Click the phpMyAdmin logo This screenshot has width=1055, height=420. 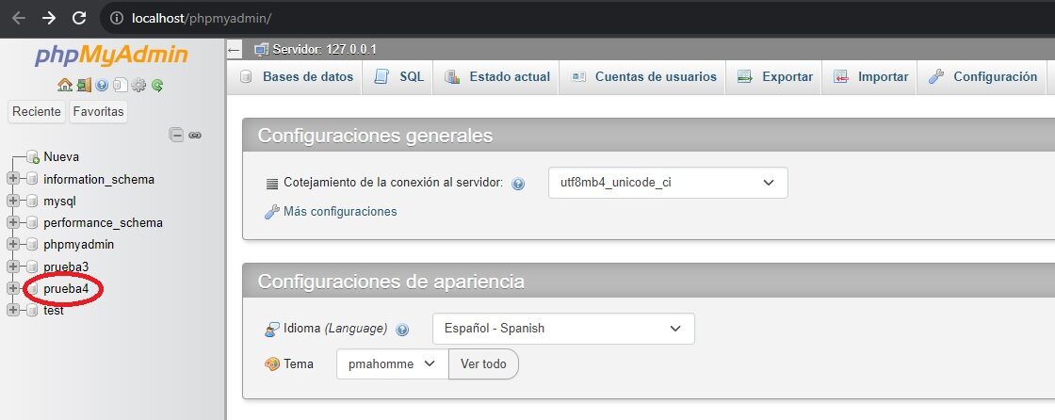click(x=112, y=56)
